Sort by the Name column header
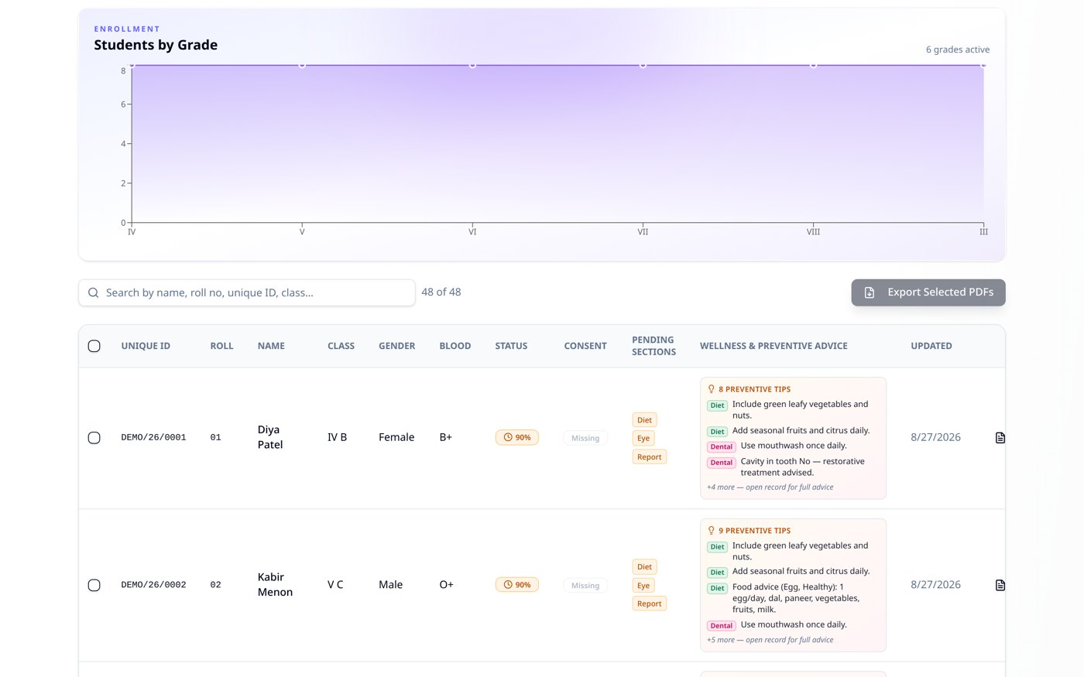 (271, 346)
